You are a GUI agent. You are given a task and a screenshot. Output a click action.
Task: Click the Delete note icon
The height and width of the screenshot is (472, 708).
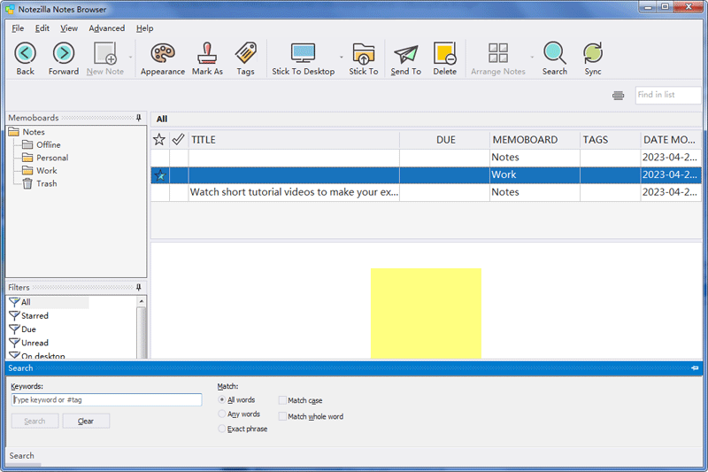point(445,53)
